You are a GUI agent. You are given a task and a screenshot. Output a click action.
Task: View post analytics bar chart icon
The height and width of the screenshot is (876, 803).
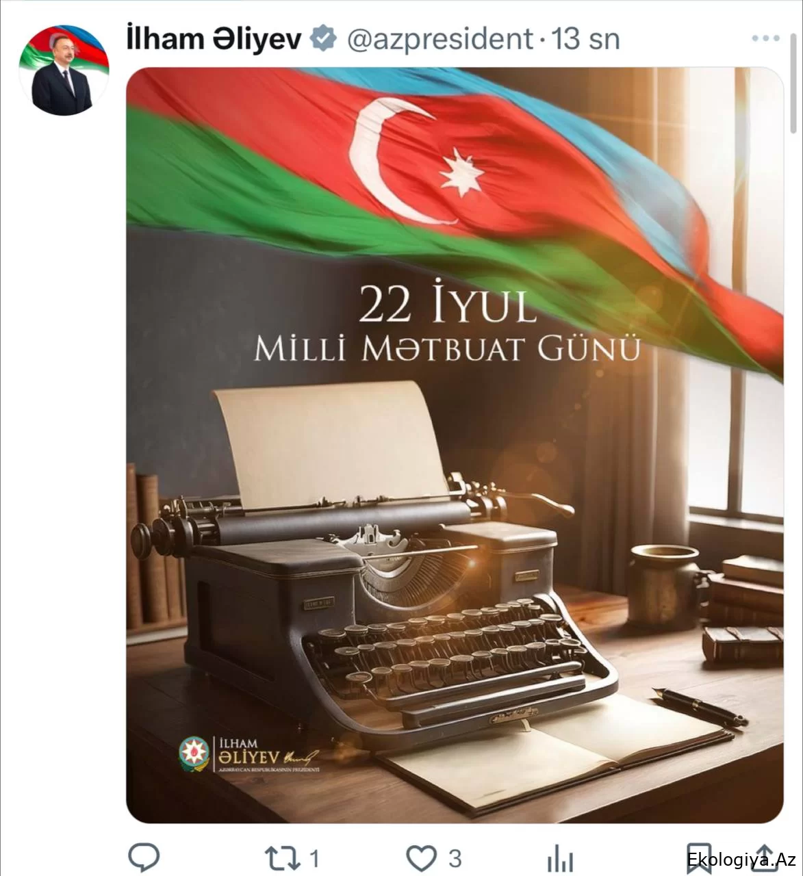point(560,858)
